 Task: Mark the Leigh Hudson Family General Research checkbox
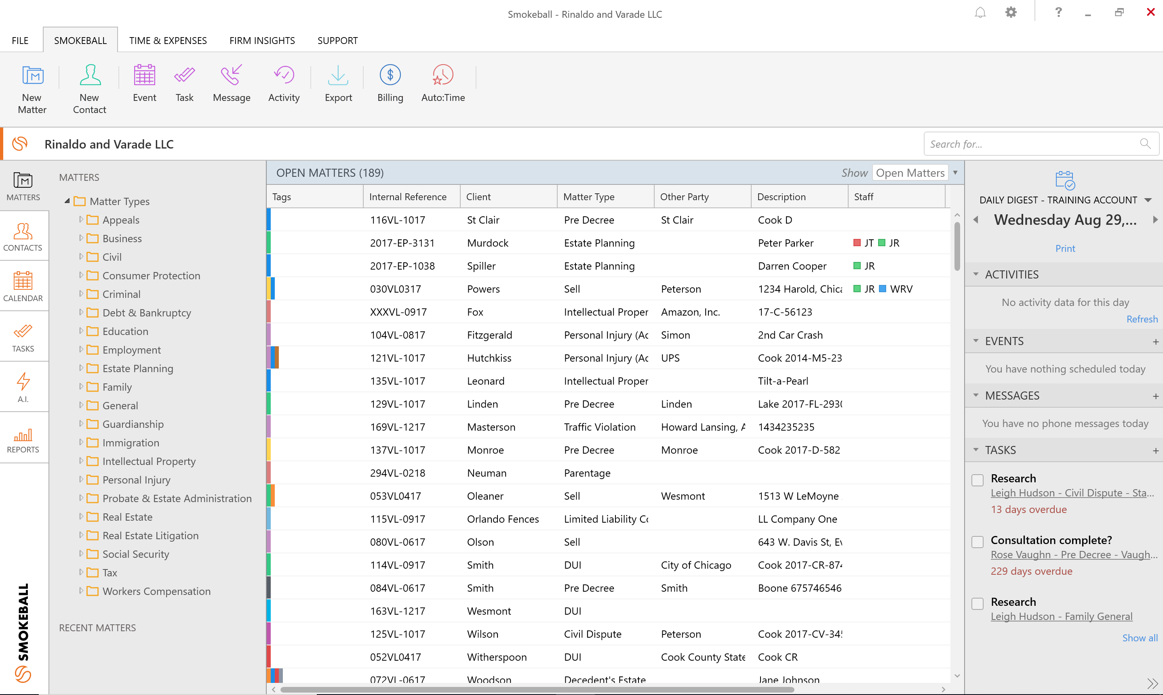[x=978, y=604]
